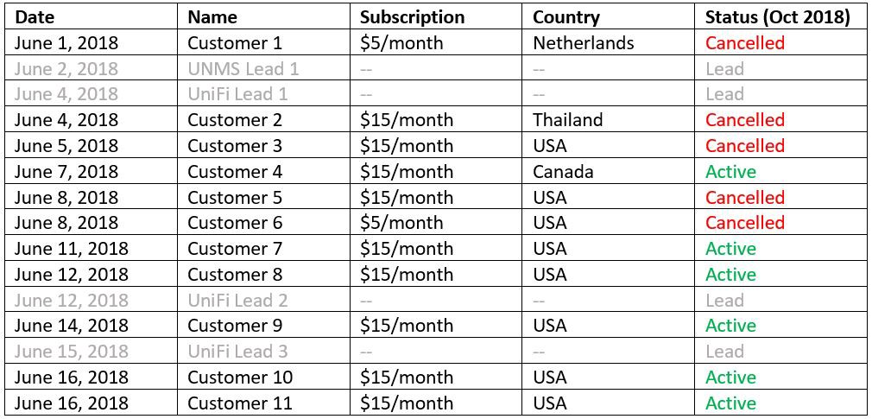Viewport: 872px width, 419px height.
Task: Select the Country column header
Action: [566, 18]
